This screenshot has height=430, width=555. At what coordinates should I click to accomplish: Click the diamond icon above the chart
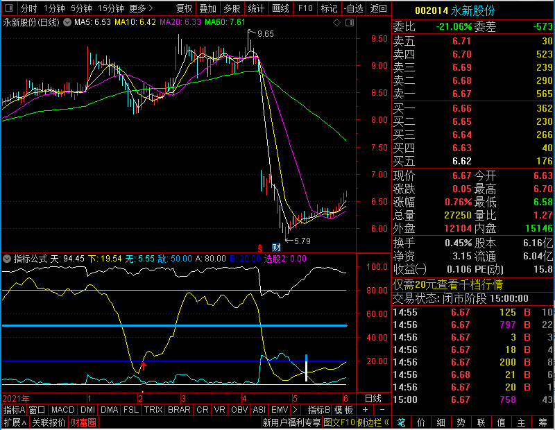pos(337,23)
